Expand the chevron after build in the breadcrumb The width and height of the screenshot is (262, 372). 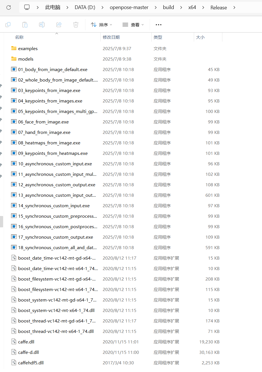coord(181,7)
